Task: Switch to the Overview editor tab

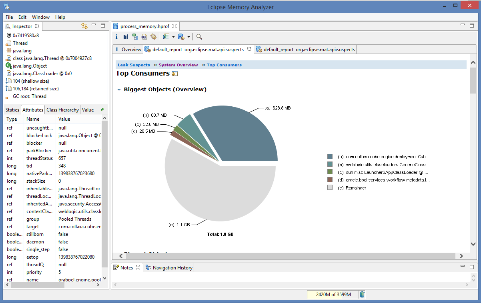Action: click(128, 50)
